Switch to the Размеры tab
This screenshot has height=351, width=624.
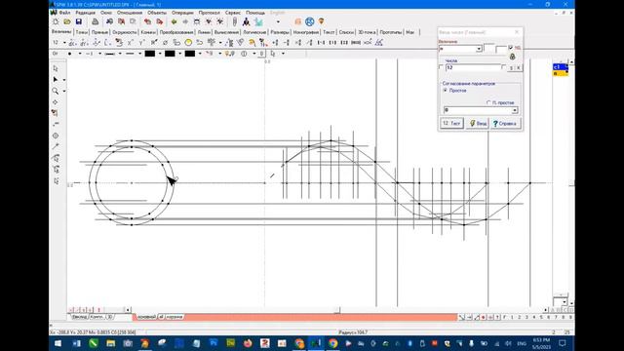(280, 32)
